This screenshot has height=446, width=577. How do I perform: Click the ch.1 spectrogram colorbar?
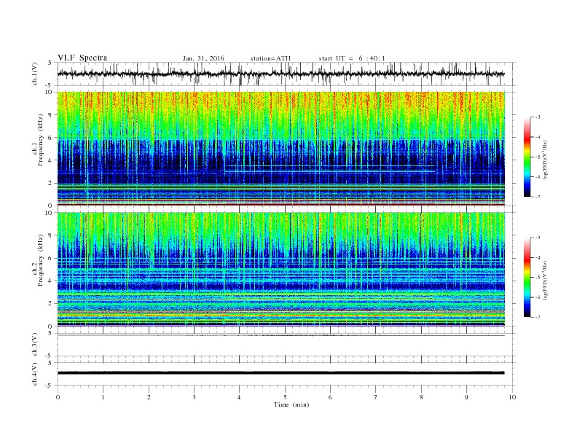click(527, 157)
